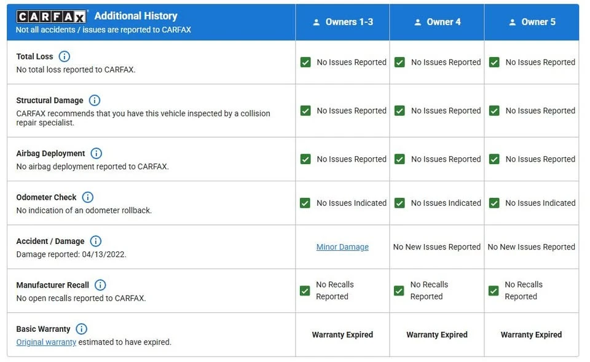Screen dimensions: 590x362
Task: Click Structural Damage check mark for Owner 5
Action: (x=494, y=111)
